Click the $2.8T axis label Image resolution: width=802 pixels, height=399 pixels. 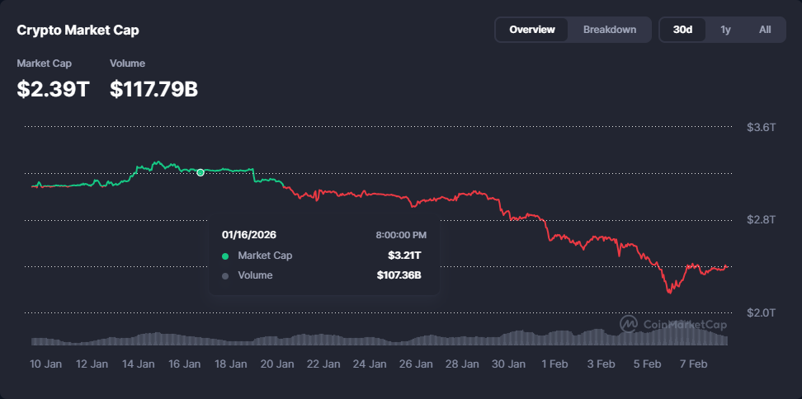[x=760, y=220]
